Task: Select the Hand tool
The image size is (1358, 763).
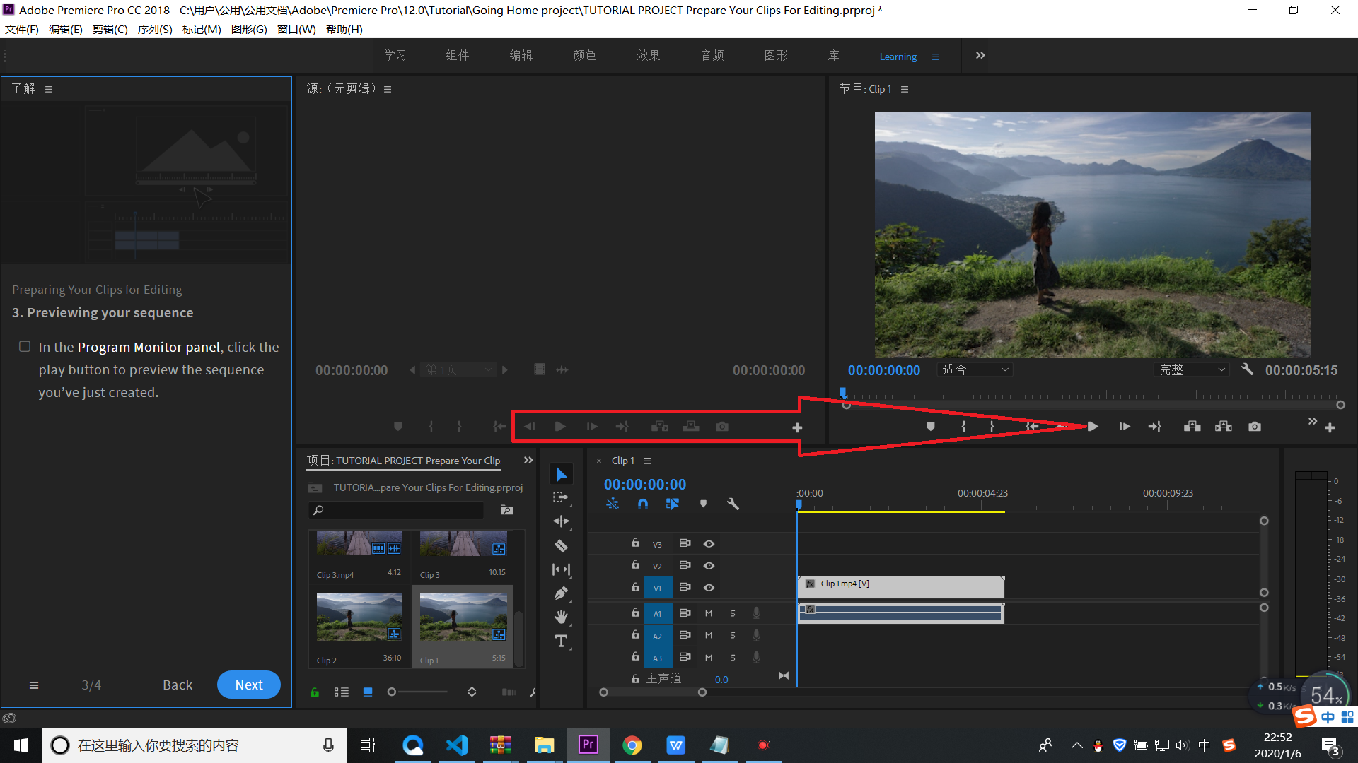Action: coord(561,617)
